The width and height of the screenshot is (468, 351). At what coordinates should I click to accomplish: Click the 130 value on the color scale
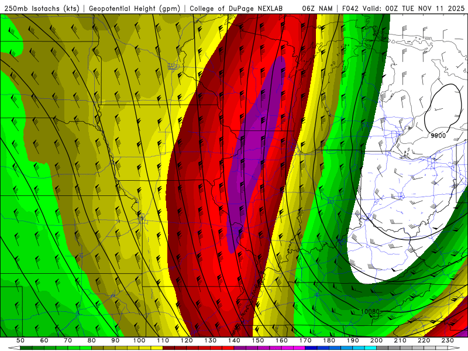[210, 340]
